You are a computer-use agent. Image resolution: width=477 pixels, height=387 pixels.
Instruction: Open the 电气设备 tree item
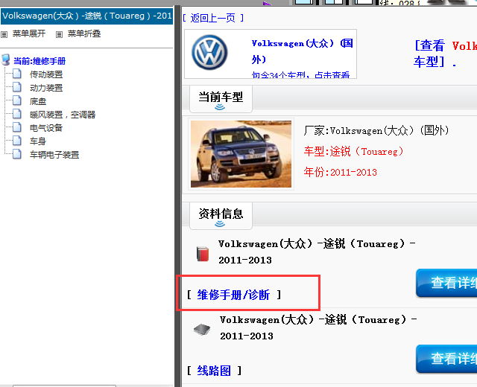pyautogui.click(x=46, y=128)
